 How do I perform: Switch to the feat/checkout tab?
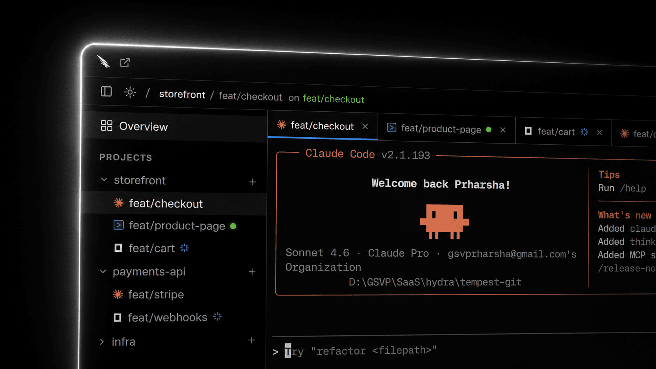[323, 125]
